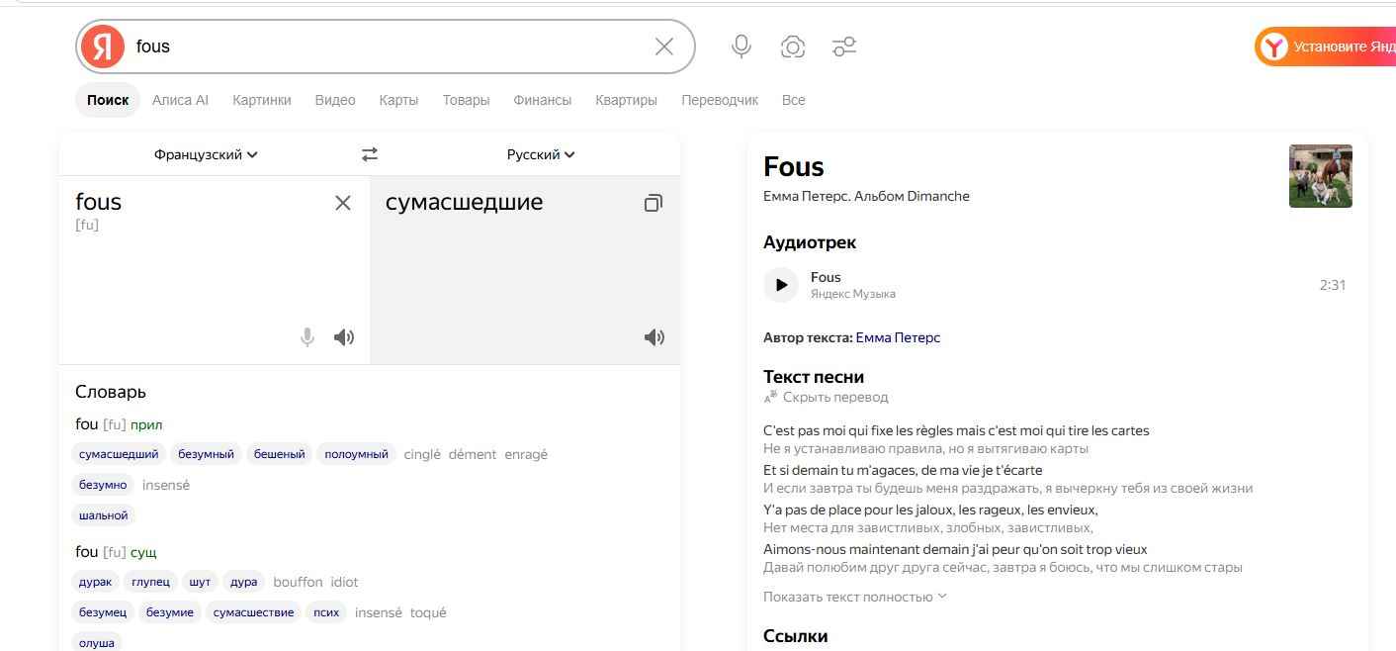1396x651 pixels.
Task: Select the 'безумный' dictionary chip
Action: coord(207,454)
